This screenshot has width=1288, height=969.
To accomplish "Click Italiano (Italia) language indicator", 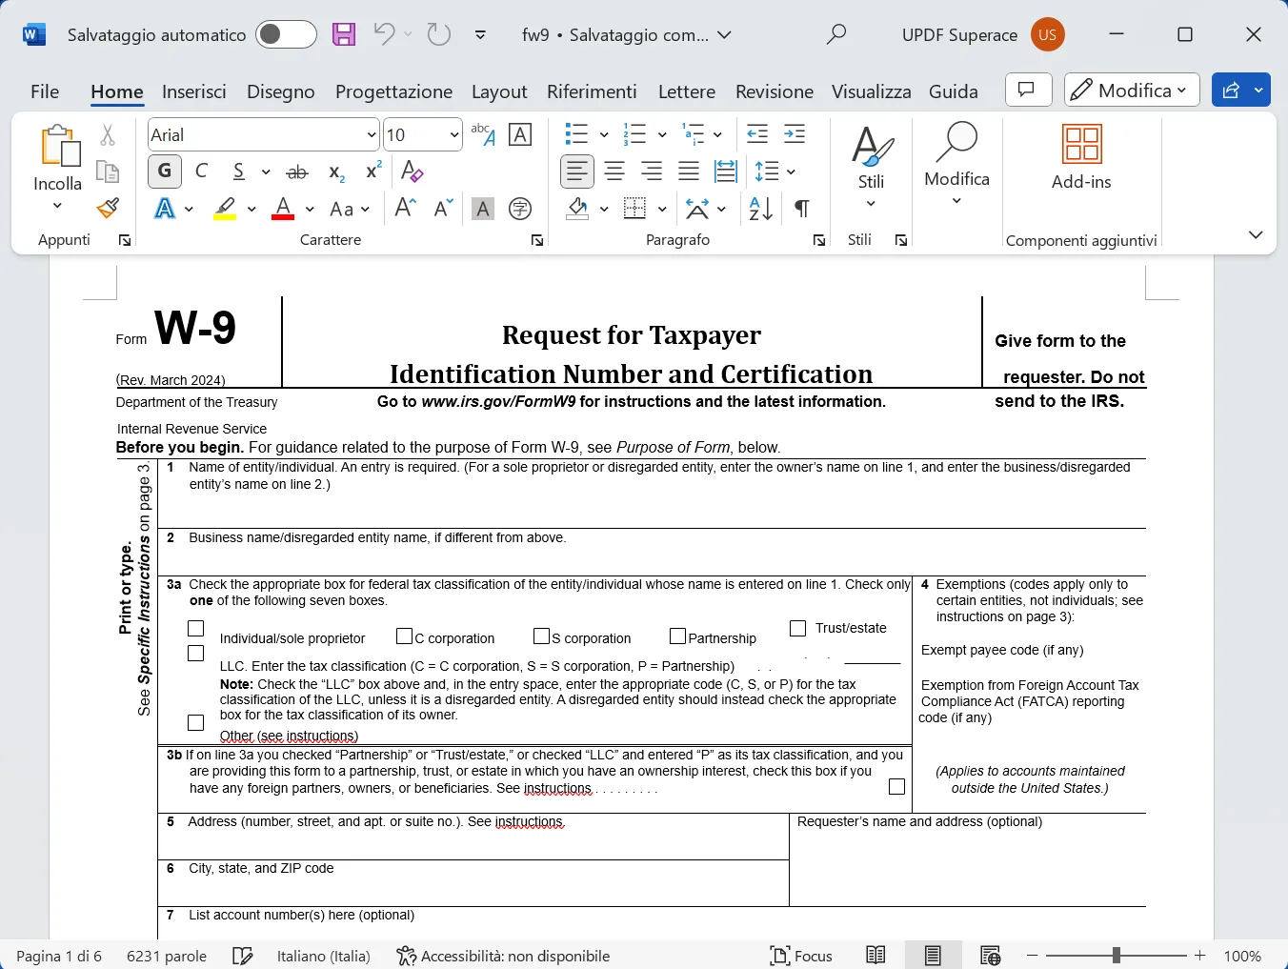I will coord(323,956).
